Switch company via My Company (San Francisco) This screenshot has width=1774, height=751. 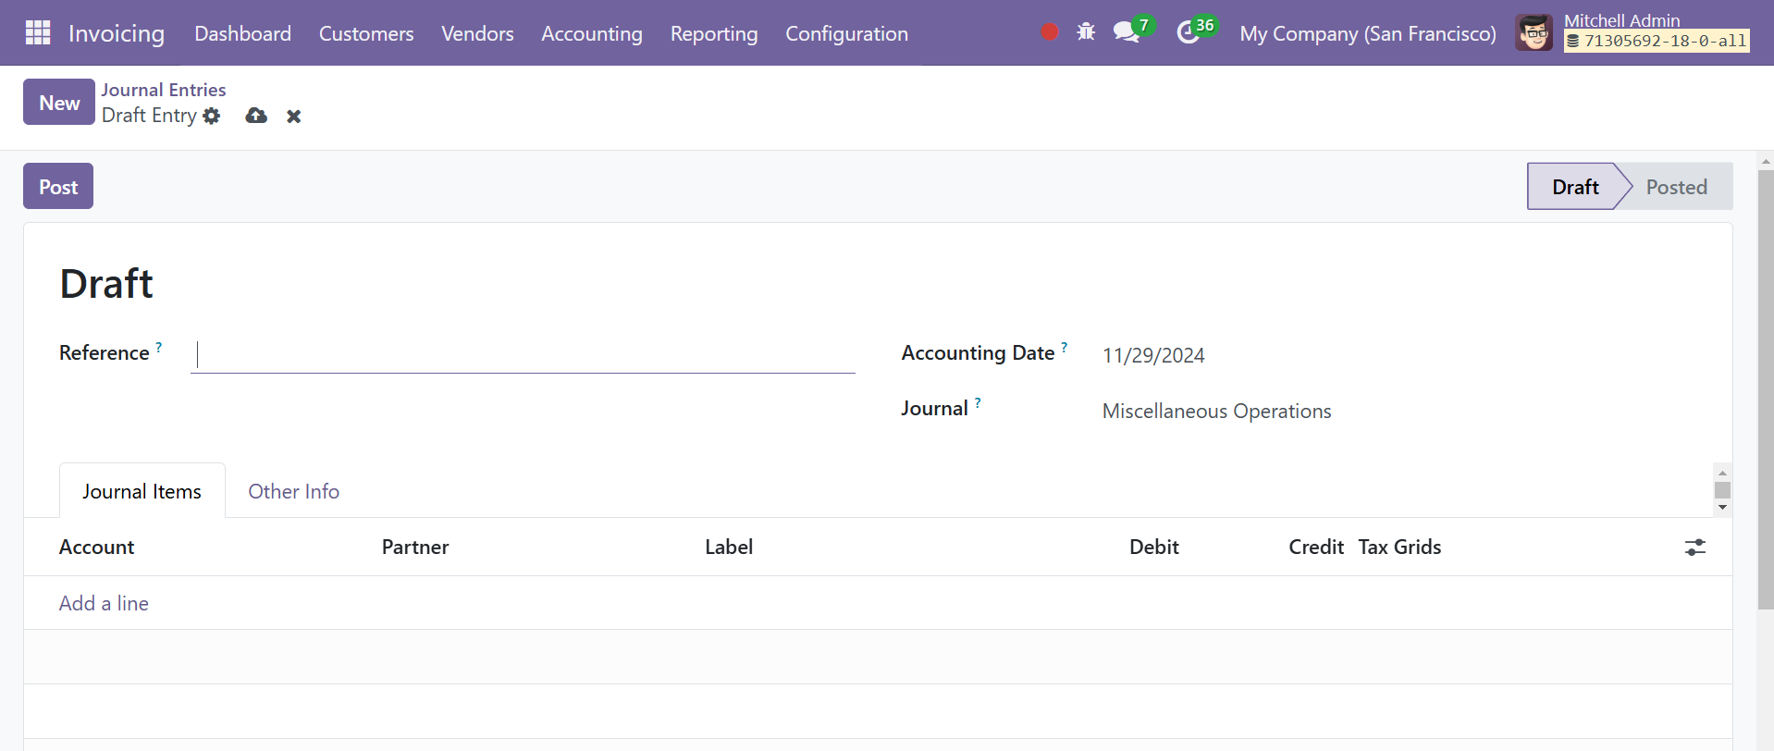[1368, 33]
